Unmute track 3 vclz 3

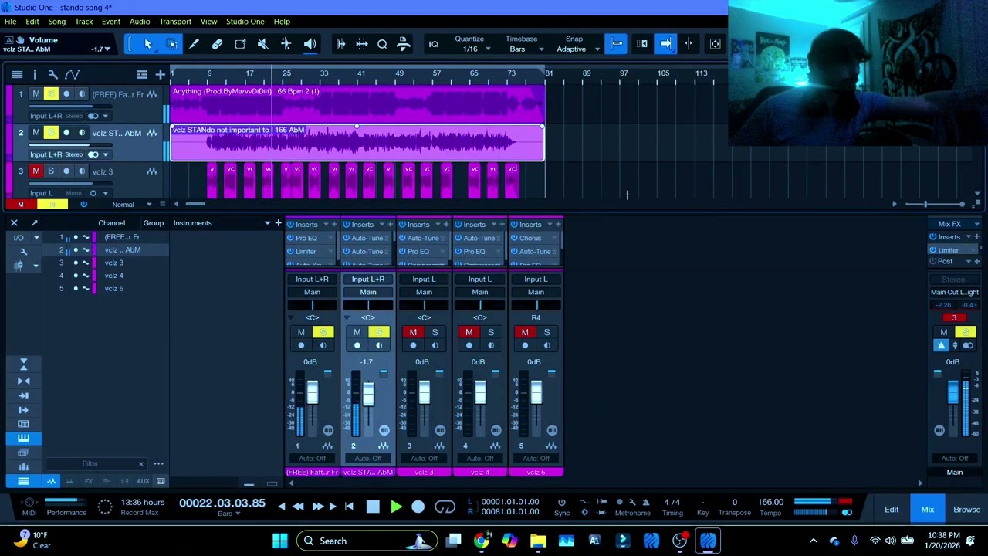pyautogui.click(x=36, y=171)
